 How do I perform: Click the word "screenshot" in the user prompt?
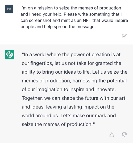click(x=40, y=21)
